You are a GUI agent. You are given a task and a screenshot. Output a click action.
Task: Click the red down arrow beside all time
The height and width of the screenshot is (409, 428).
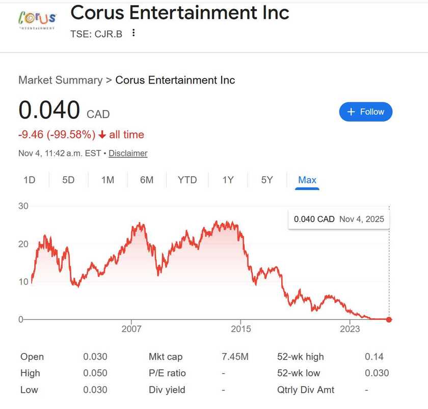tap(102, 135)
